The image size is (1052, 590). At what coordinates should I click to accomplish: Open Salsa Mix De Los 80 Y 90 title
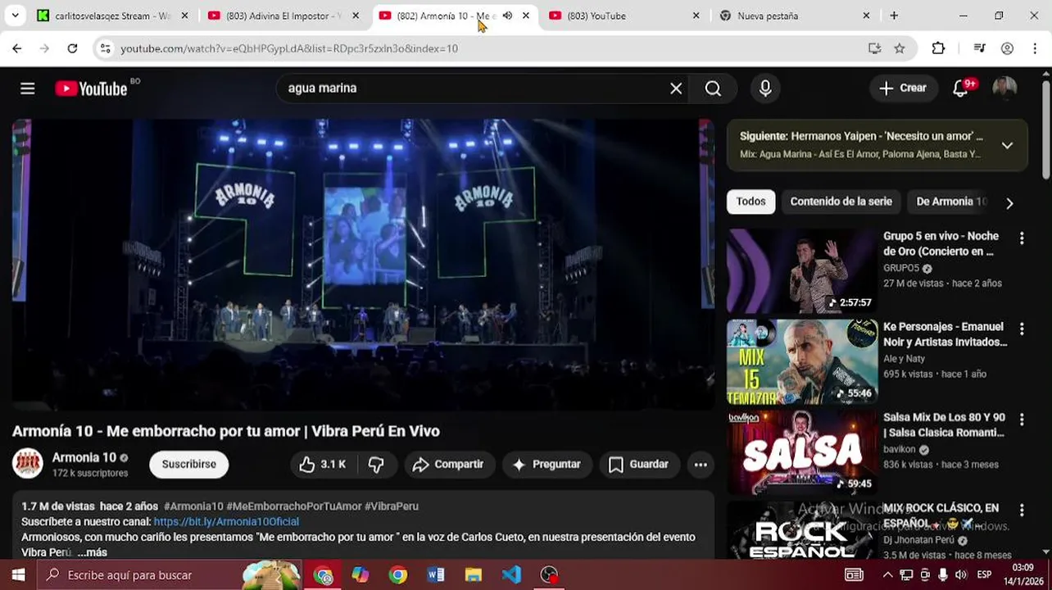coord(944,425)
